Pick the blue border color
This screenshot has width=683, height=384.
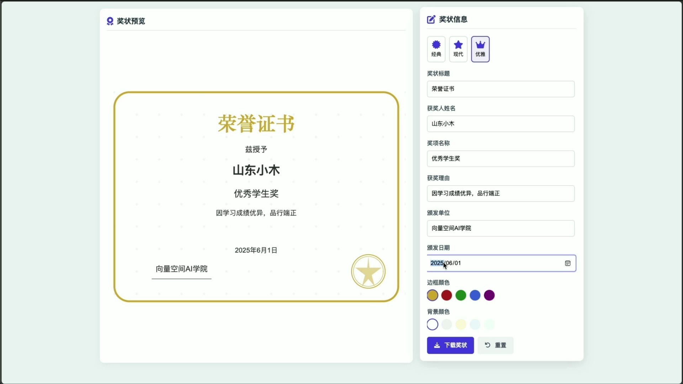pyautogui.click(x=475, y=295)
